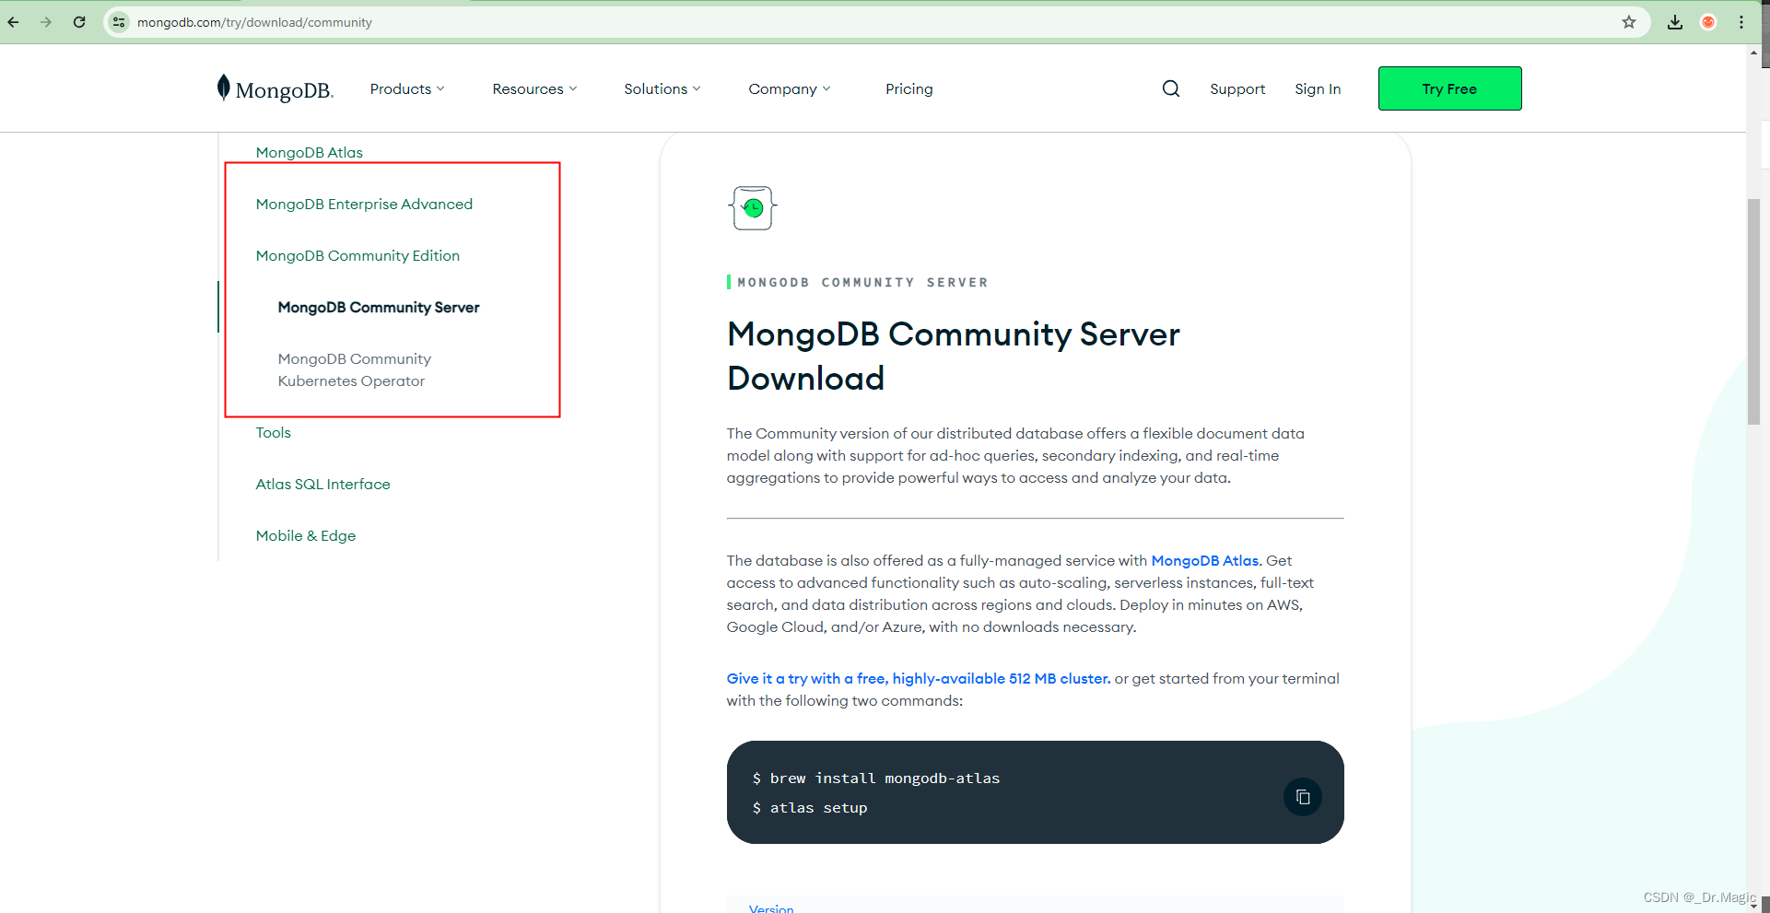The height and width of the screenshot is (913, 1770).
Task: Open the search icon in the navbar
Action: (x=1170, y=88)
